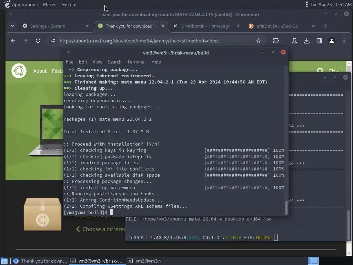The width and height of the screenshot is (353, 265).
Task: View site information icon in address bar
Action: (53, 41)
